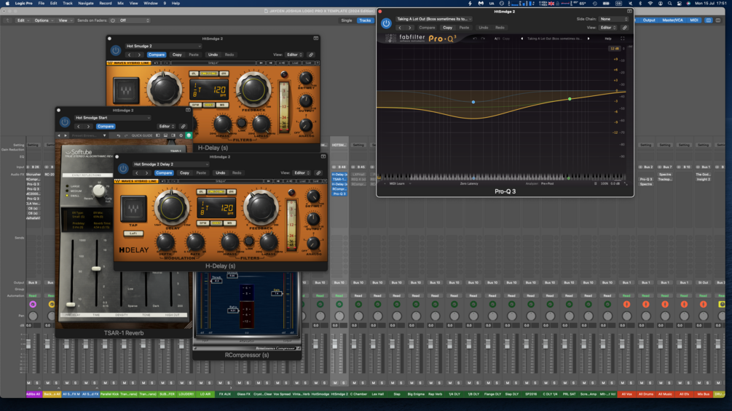Click the TSAR-1 TIME slider handle
Screen dimensions: 732x411
96,269
